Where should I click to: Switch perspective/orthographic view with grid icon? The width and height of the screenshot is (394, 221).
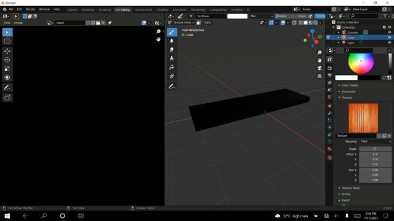pyautogui.click(x=320, y=76)
